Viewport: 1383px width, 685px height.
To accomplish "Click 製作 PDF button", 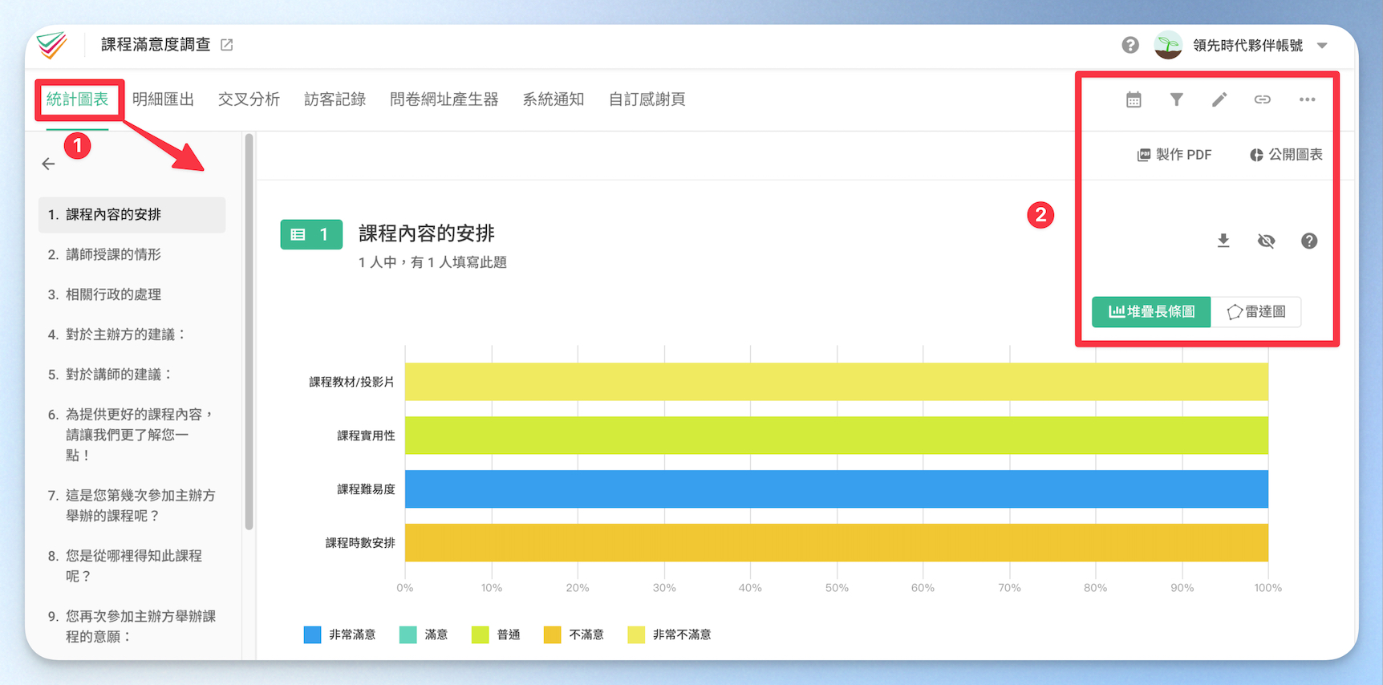I will tap(1174, 155).
